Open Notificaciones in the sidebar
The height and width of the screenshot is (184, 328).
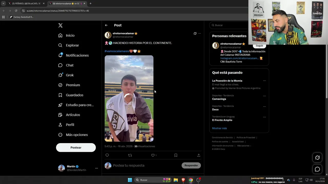click(73, 55)
